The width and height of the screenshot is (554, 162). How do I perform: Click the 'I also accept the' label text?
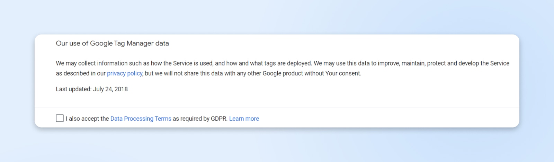pos(87,119)
